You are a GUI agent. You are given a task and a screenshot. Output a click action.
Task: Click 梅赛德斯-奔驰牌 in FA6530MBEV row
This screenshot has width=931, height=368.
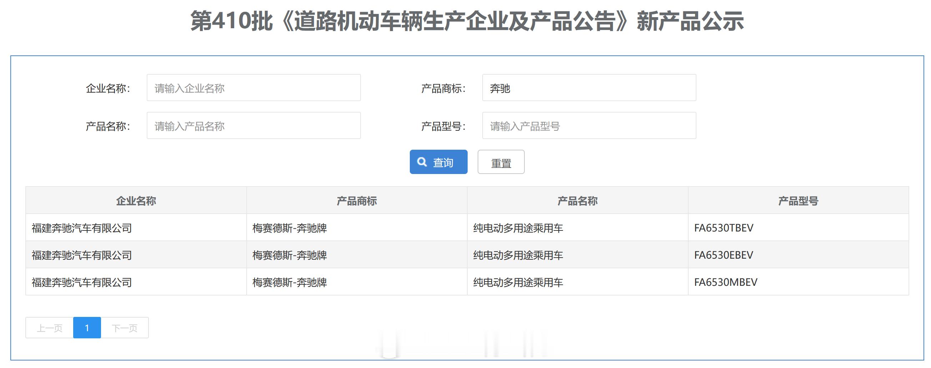pos(290,282)
